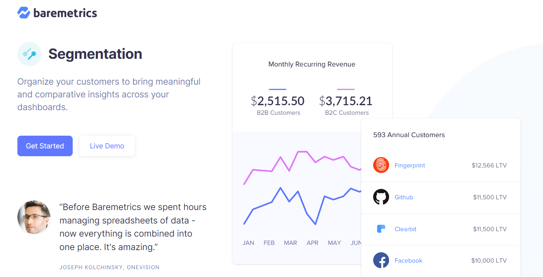Click Github's $11,500 LTV value

pyautogui.click(x=490, y=197)
